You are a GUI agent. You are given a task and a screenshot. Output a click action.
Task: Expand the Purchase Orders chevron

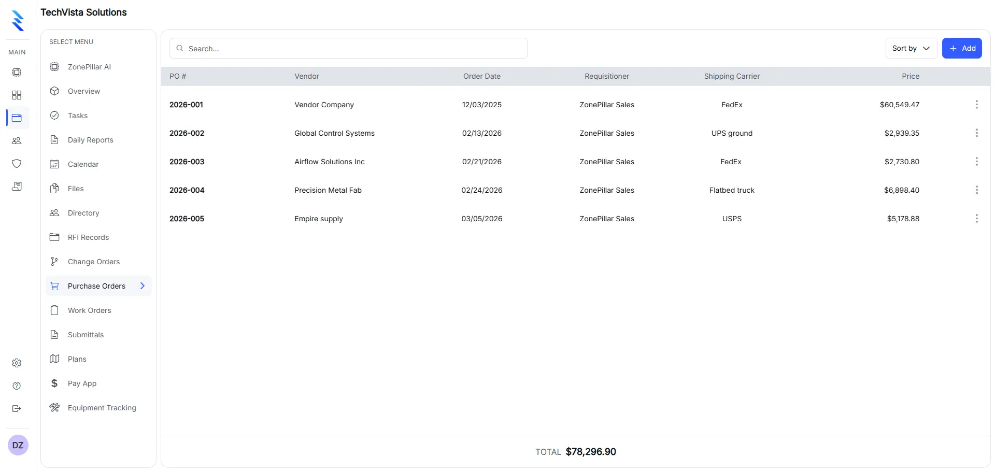coord(143,285)
